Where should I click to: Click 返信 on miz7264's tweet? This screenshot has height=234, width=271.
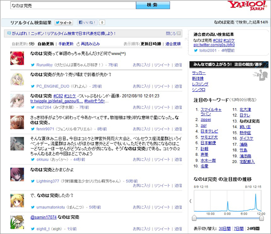click(178, 107)
